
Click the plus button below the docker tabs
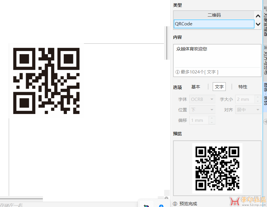[x=265, y=122]
